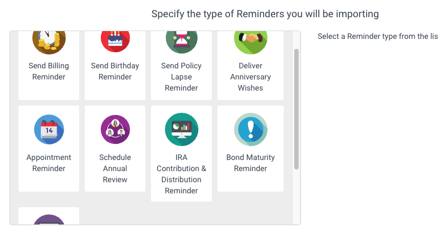Screen dimensions: 438x240
Task: Click the calendar 14 appointment icon
Action: pos(49,129)
